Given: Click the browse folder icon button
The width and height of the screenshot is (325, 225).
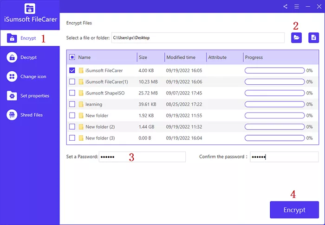Looking at the screenshot, I should pyautogui.click(x=296, y=37).
